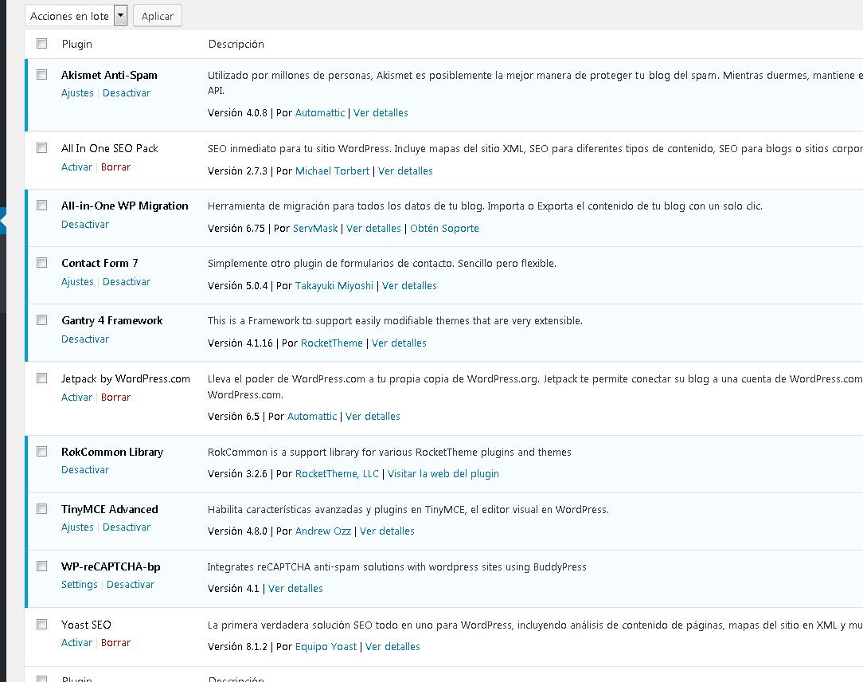Check the All-in-One WP Migration checkbox

(42, 205)
